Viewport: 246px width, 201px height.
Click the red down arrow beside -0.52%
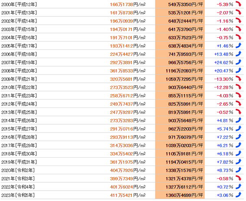(x=238, y=112)
